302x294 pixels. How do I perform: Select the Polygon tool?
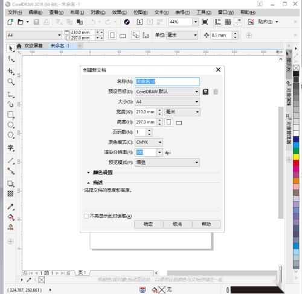click(x=10, y=135)
